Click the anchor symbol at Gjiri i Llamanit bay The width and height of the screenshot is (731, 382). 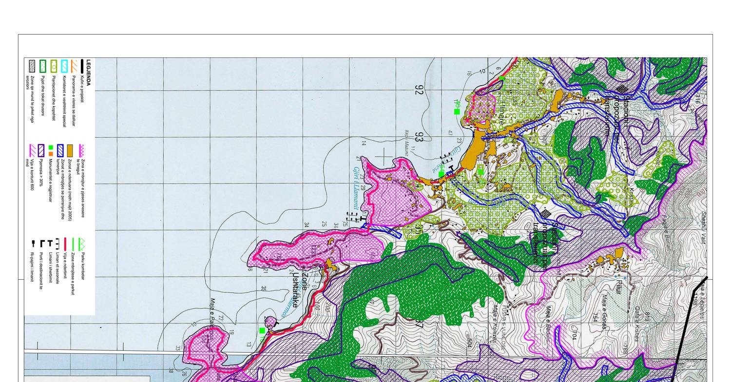tap(362, 218)
